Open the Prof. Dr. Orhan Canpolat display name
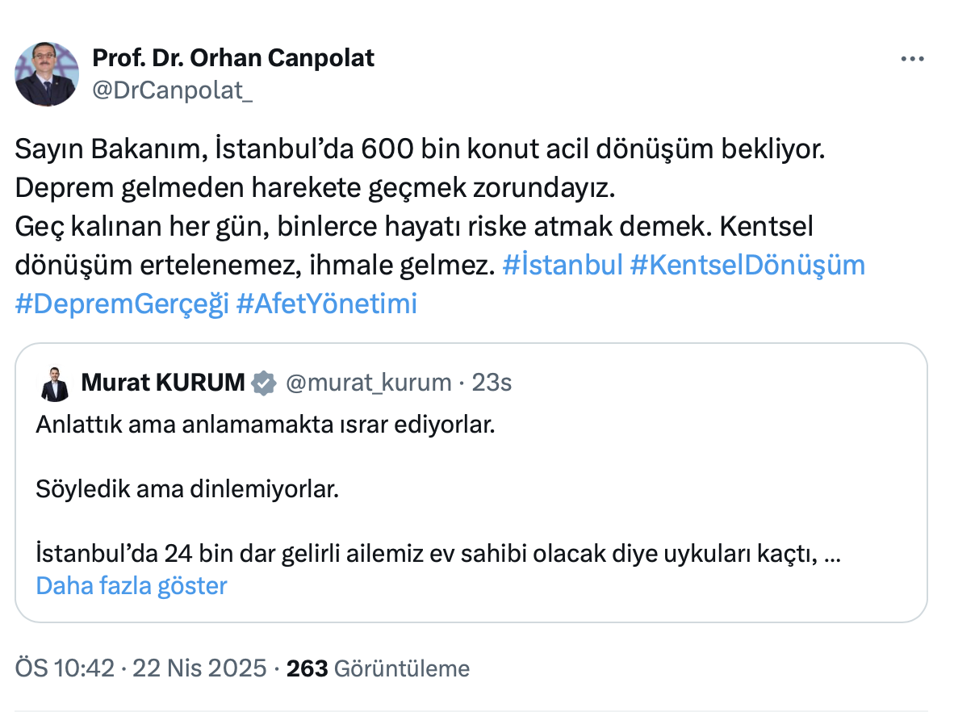954x712 pixels. pos(233,58)
